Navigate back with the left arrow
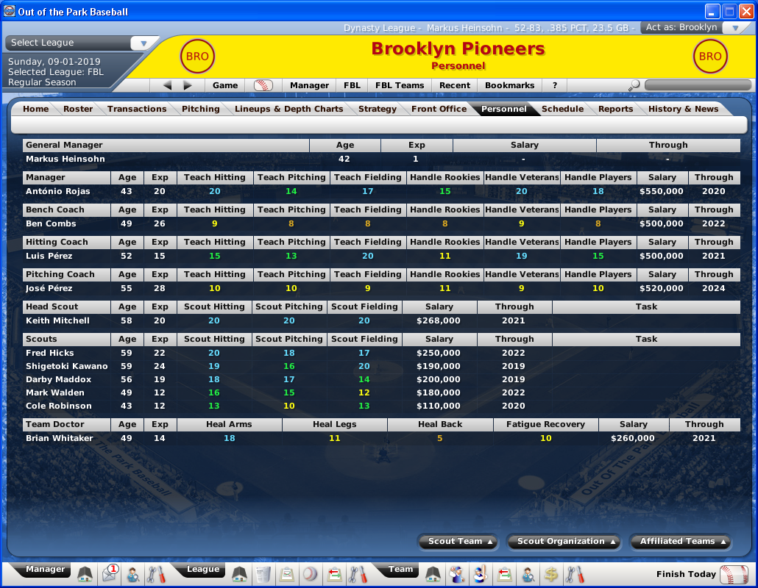This screenshot has width=758, height=588. pyautogui.click(x=167, y=85)
